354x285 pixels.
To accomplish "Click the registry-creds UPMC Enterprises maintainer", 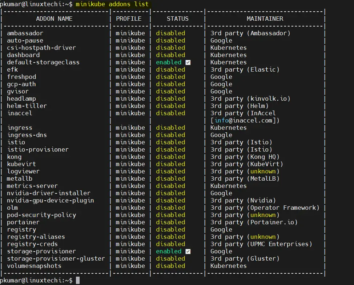I will coord(279,244).
